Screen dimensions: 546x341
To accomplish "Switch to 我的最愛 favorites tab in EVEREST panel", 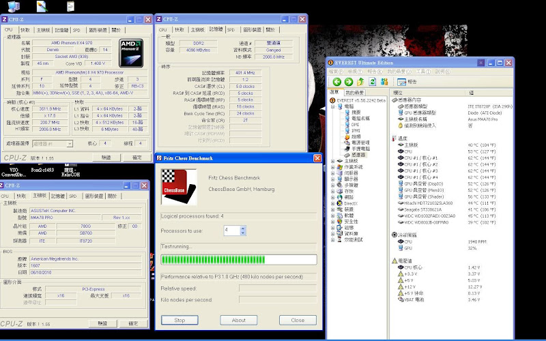I will click(x=354, y=93).
